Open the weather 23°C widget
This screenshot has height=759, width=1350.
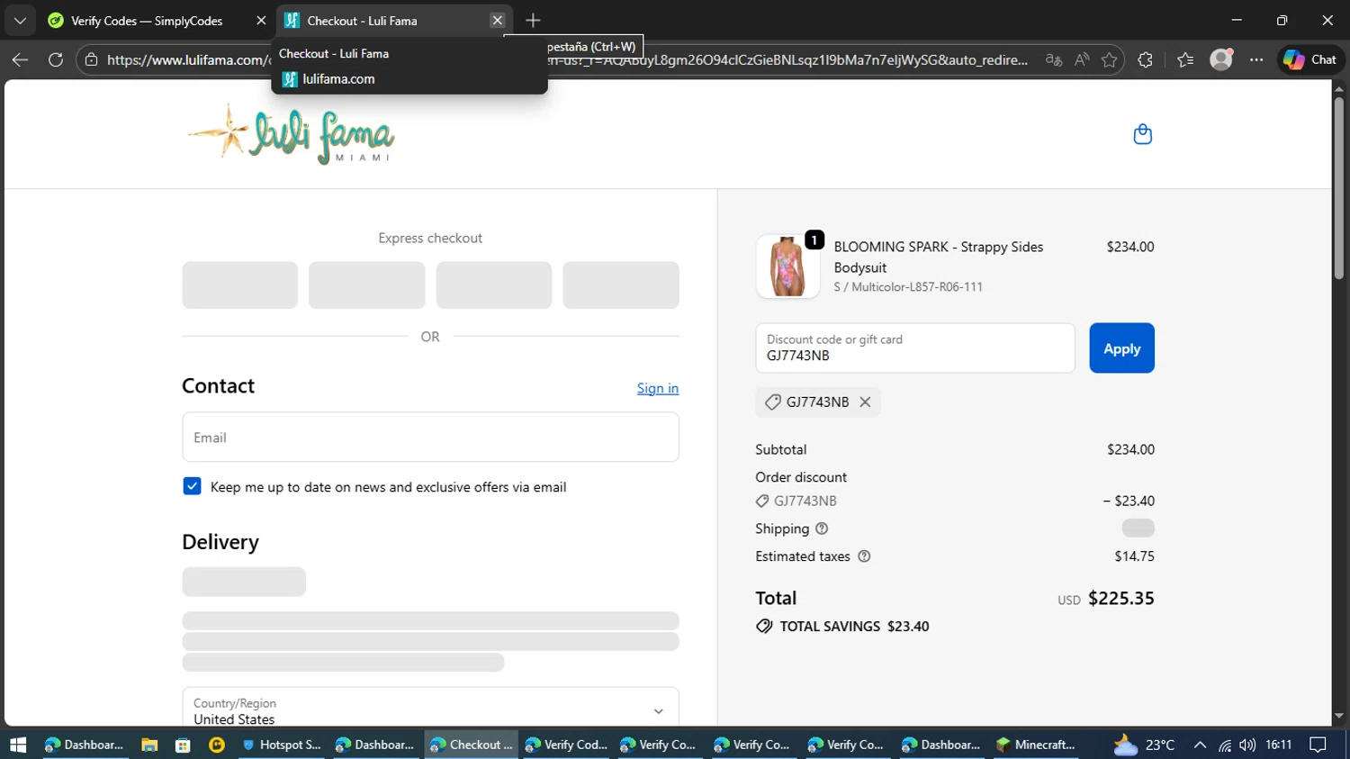[x=1144, y=745]
